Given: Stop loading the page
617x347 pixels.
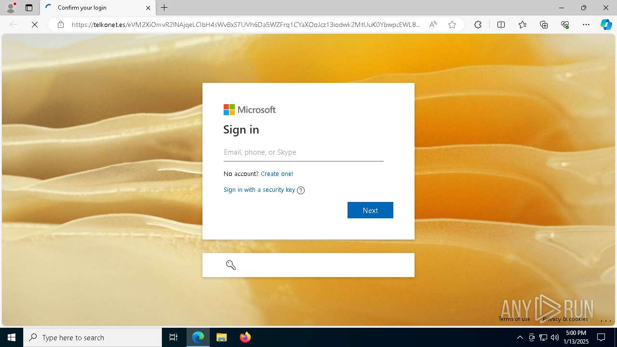Looking at the screenshot, I should 35,25.
